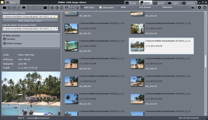Select thumbnail IMG_5099.JPG
The width and height of the screenshot is (208, 120).
(71, 81)
